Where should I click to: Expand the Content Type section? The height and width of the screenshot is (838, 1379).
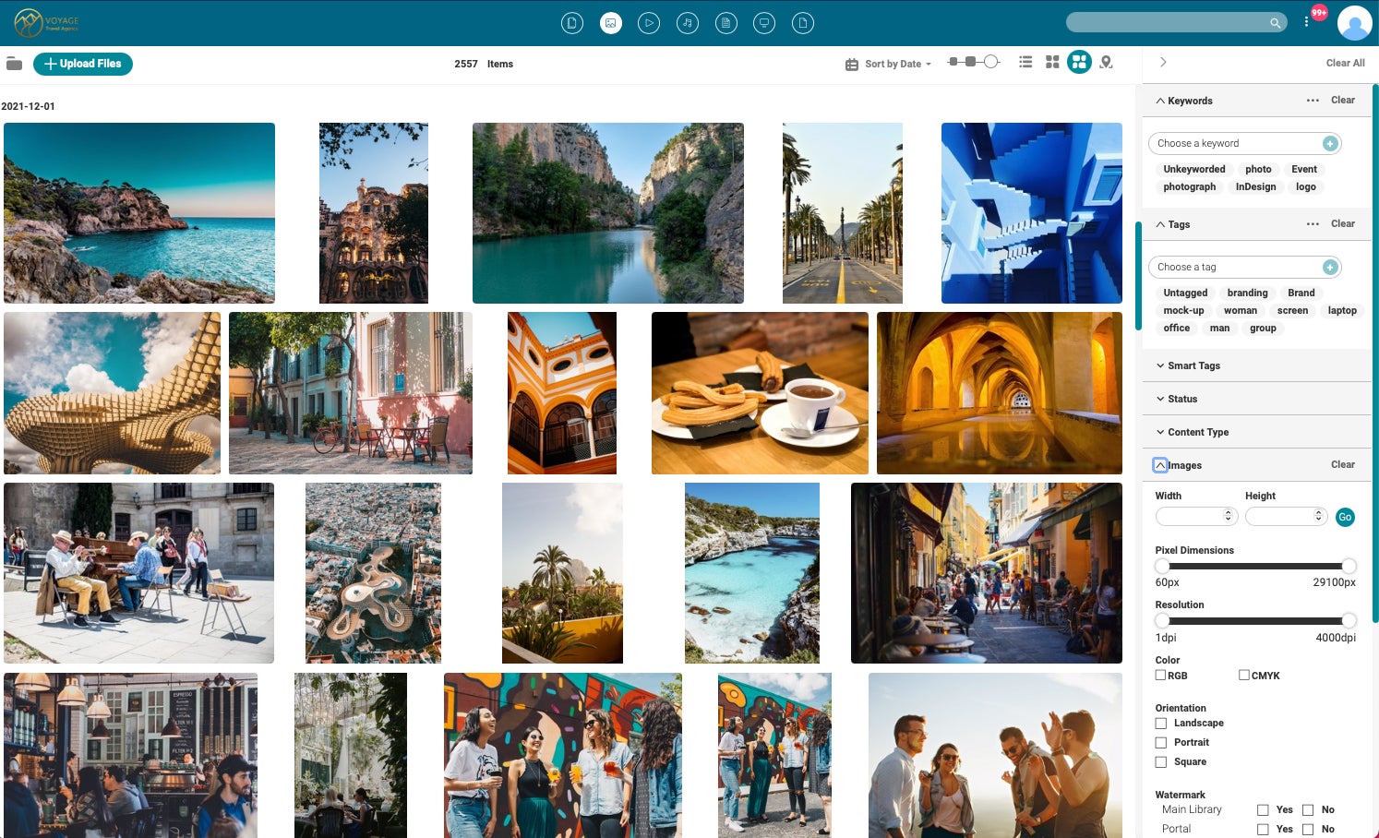tap(1197, 432)
